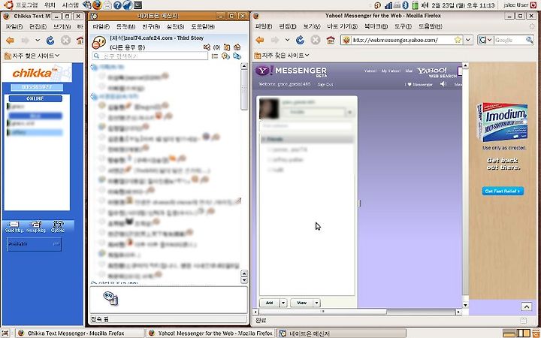The width and height of the screenshot is (541, 338).
Task: Open 동작(M) menu in NateOn window
Action: pyautogui.click(x=125, y=26)
